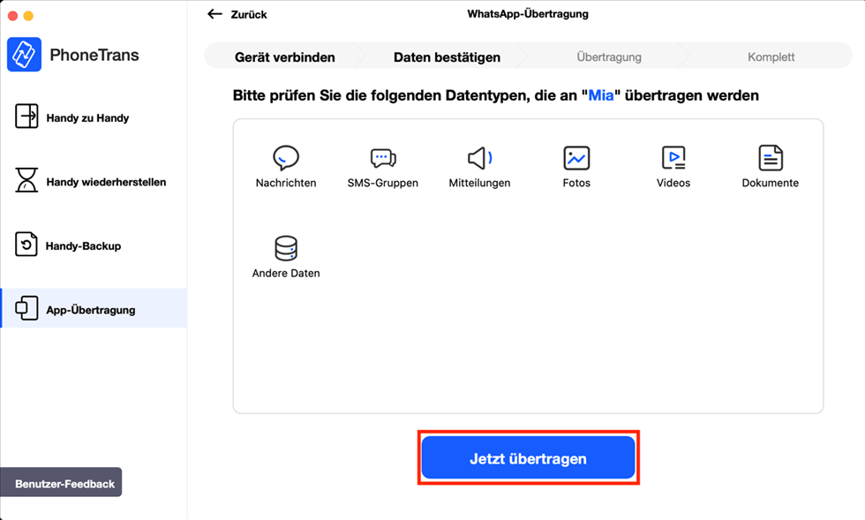Screen dimensions: 865x520
Task: Click the SMS-Gruppen label
Action: 383,183
